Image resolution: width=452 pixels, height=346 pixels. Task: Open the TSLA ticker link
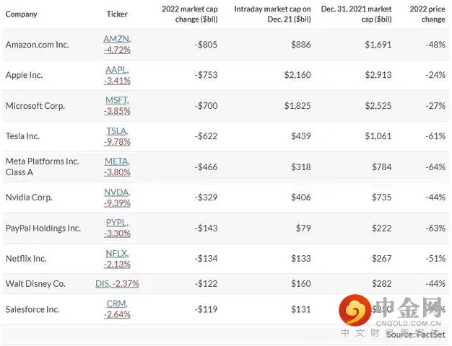coord(116,130)
